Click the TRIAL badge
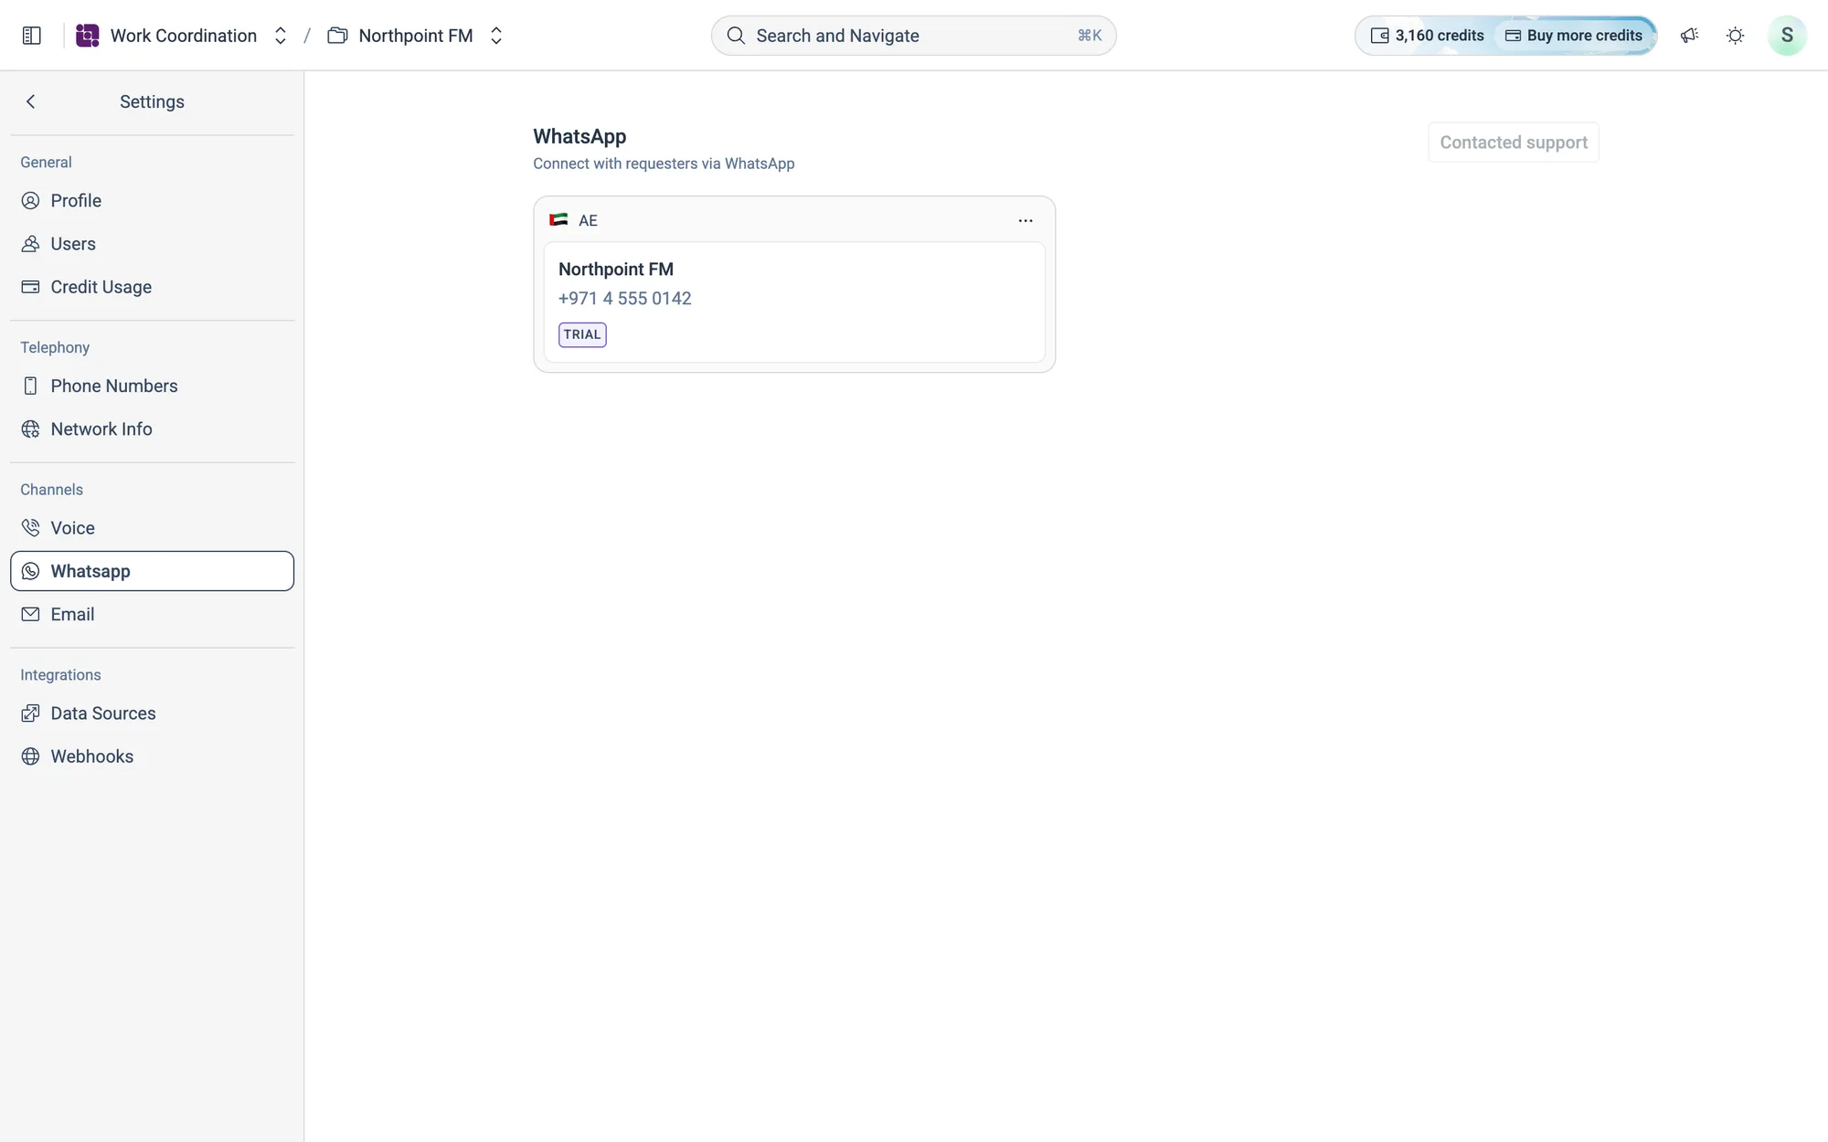Viewport: 1828px width, 1142px height. pos(582,334)
